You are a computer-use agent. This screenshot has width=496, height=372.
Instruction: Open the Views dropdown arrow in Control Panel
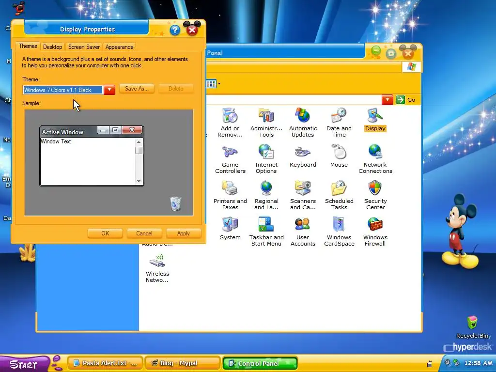click(219, 84)
